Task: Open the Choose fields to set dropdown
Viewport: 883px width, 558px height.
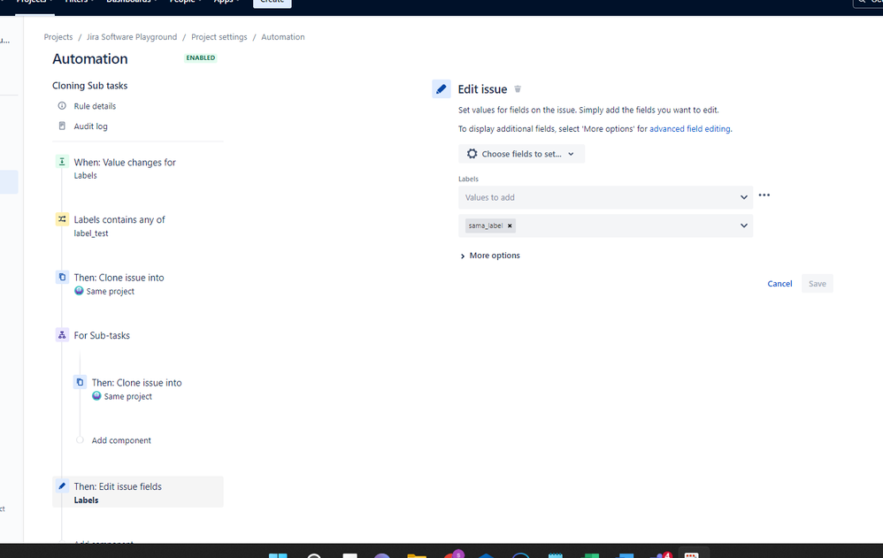Action: (521, 154)
